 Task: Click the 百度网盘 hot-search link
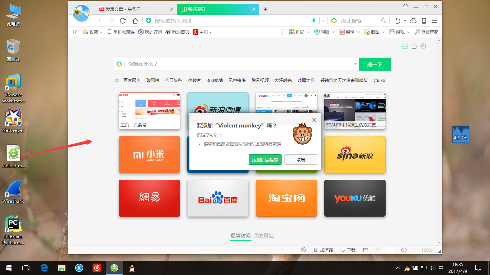(132, 81)
